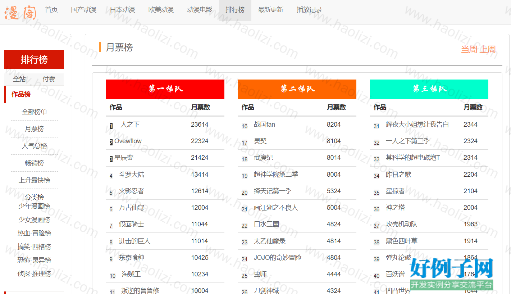Image resolution: width=511 pixels, height=294 pixels.
Task: Open 月票榜 in the sidebar
Action: (34, 129)
